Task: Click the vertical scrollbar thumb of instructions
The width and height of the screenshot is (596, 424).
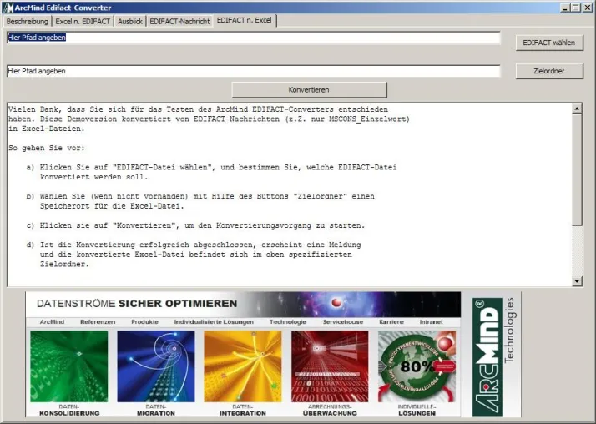Action: click(x=577, y=169)
